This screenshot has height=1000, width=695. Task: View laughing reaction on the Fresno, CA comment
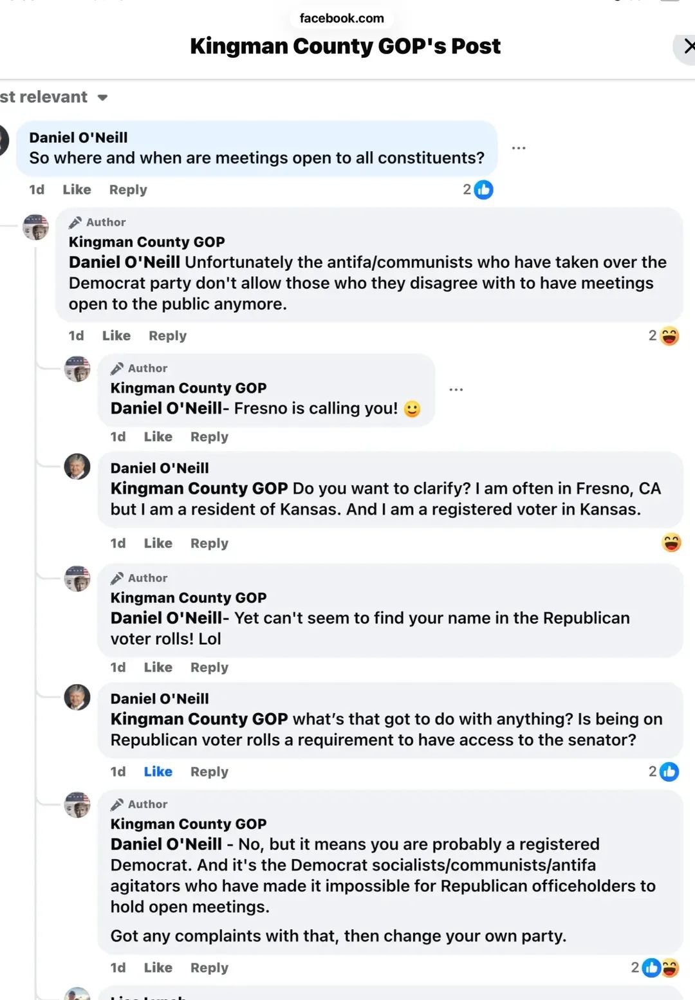[x=671, y=543]
